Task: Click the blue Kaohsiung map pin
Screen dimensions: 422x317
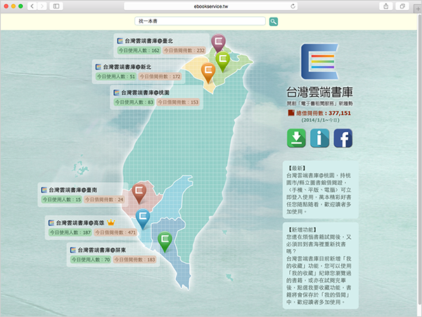Action: [x=143, y=219]
